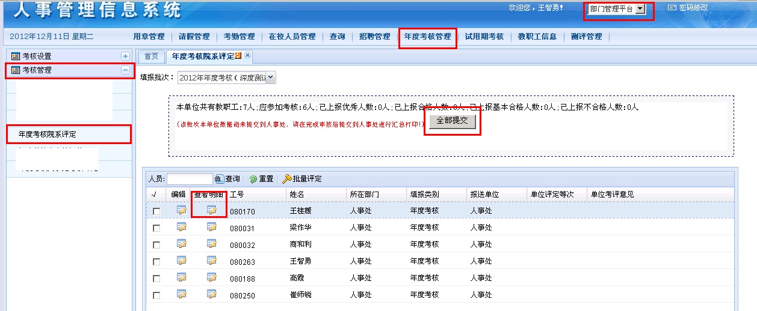Click edit icon for 高霞 row
The width and height of the screenshot is (757, 311).
click(x=181, y=277)
